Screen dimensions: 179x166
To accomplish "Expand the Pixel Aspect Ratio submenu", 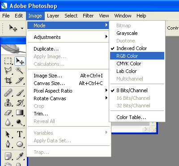I will coord(68,91).
